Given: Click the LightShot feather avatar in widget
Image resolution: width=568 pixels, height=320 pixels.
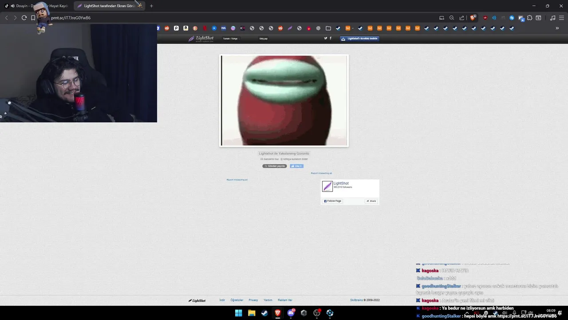Looking at the screenshot, I should pyautogui.click(x=327, y=186).
